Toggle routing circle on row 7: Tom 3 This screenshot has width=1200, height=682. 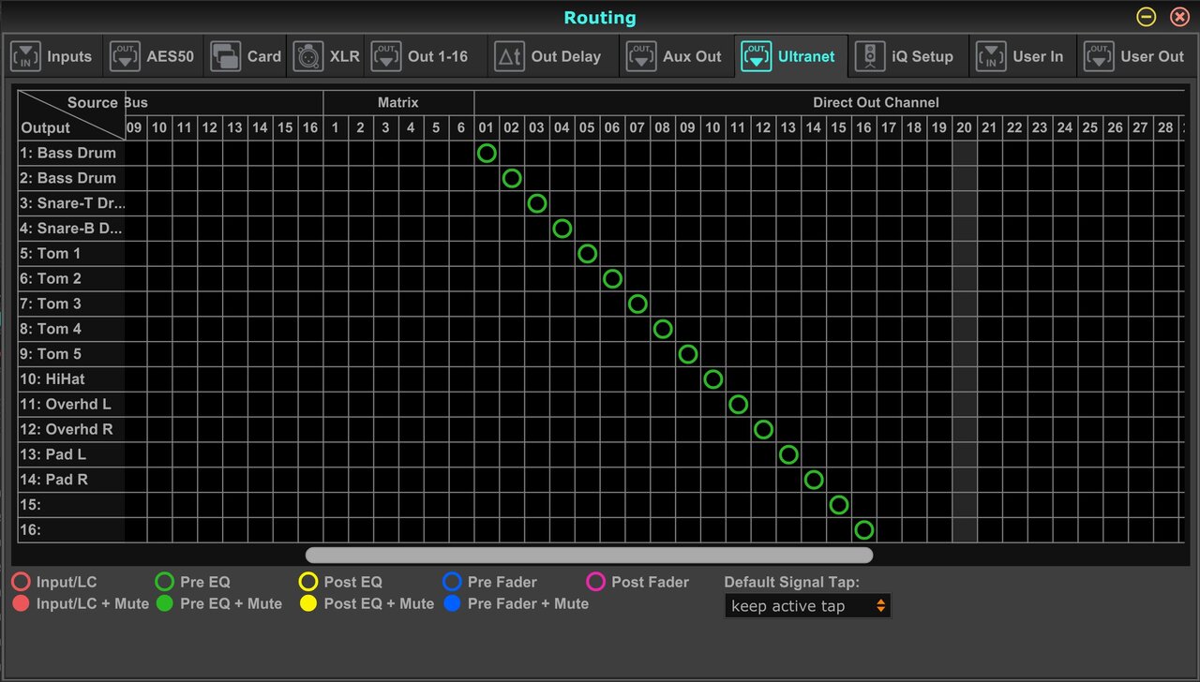tap(637, 304)
